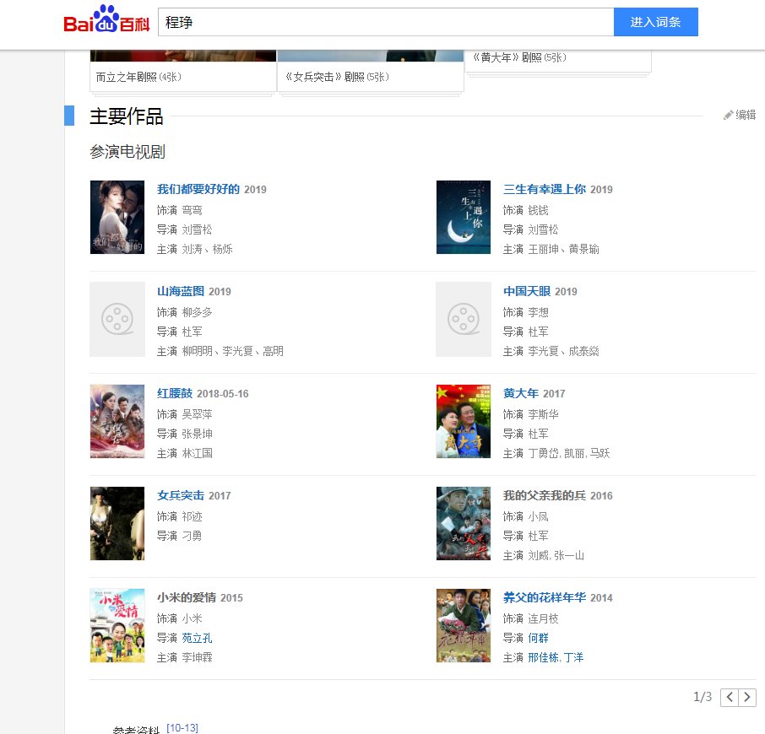Go to next page arrow of works list
Viewport: 765px width, 734px height.
[x=747, y=697]
